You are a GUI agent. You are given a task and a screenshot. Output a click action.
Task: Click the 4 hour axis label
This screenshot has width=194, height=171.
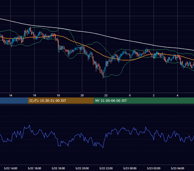177,95
